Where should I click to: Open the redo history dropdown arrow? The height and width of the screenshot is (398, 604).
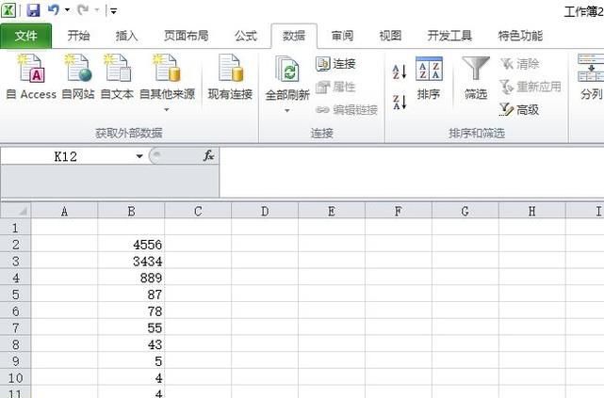pos(97,10)
